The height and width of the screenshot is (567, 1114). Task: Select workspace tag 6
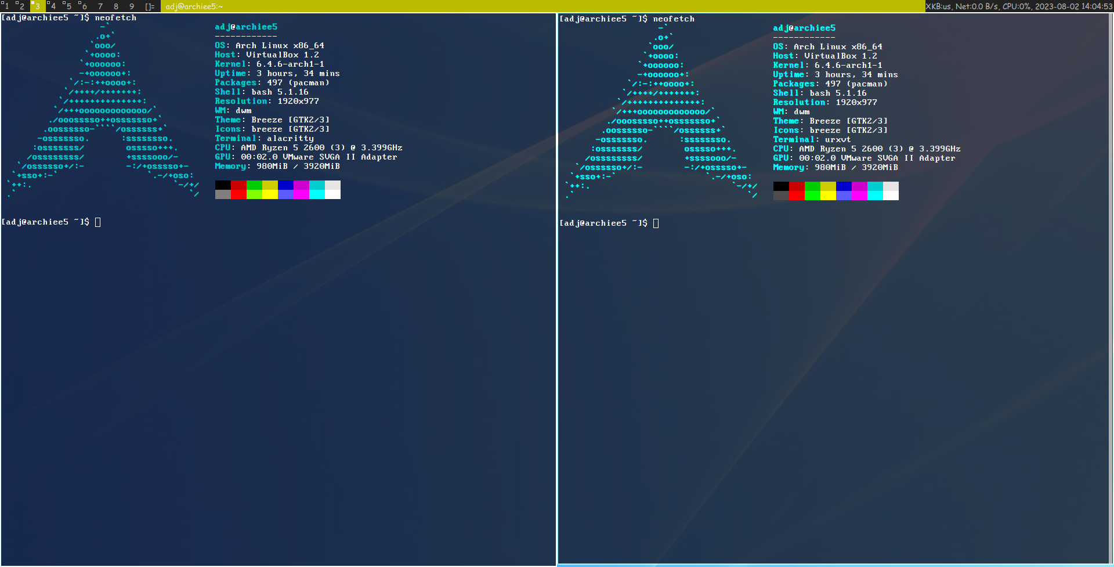pyautogui.click(x=84, y=6)
